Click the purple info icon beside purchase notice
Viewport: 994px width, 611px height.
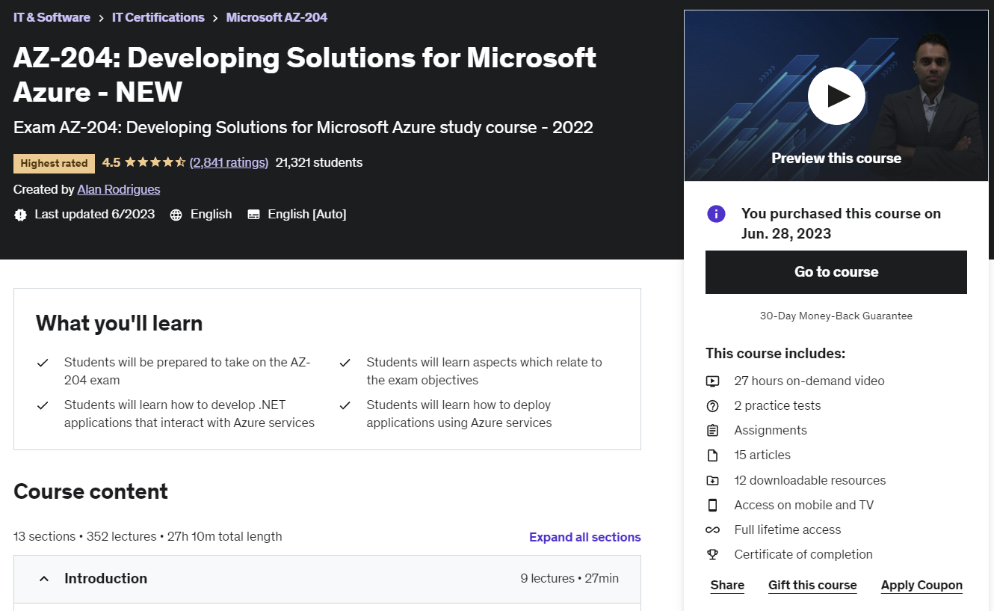click(x=716, y=214)
